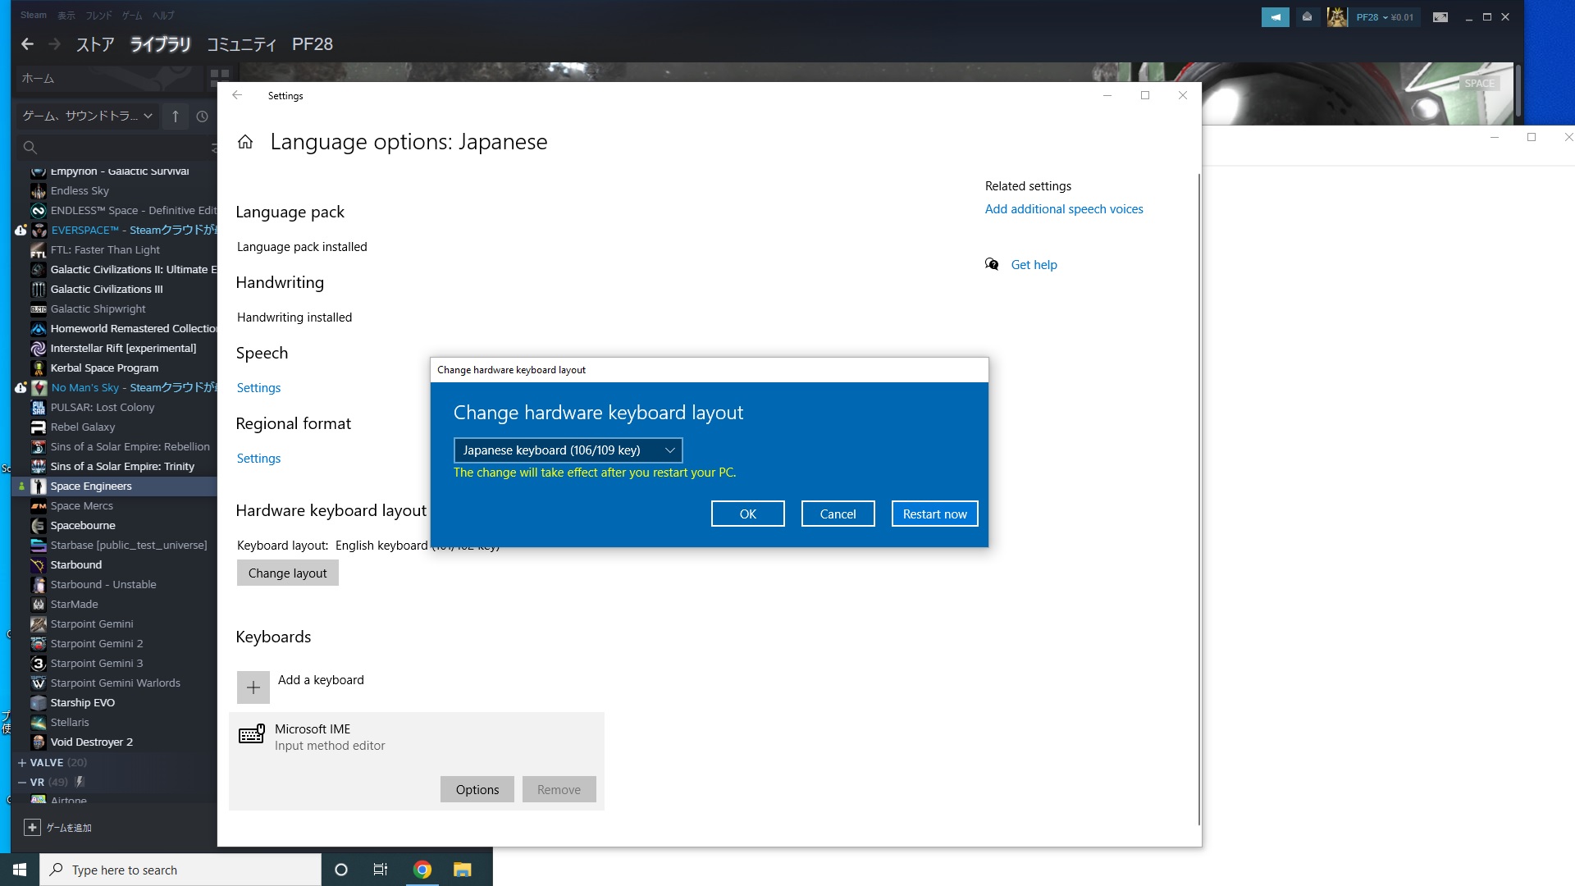Click Task View taskbar icon
Viewport: 1575px width, 886px height.
point(380,870)
